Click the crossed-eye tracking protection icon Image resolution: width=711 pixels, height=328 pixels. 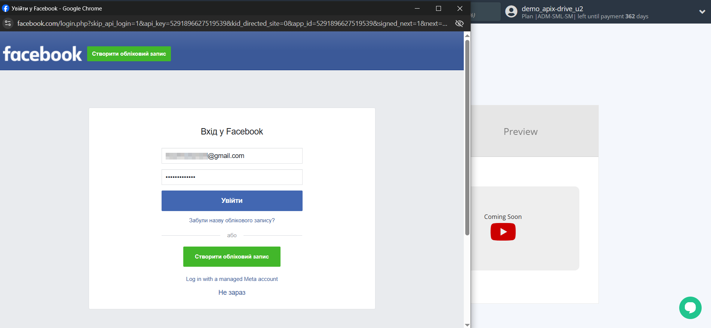(459, 23)
